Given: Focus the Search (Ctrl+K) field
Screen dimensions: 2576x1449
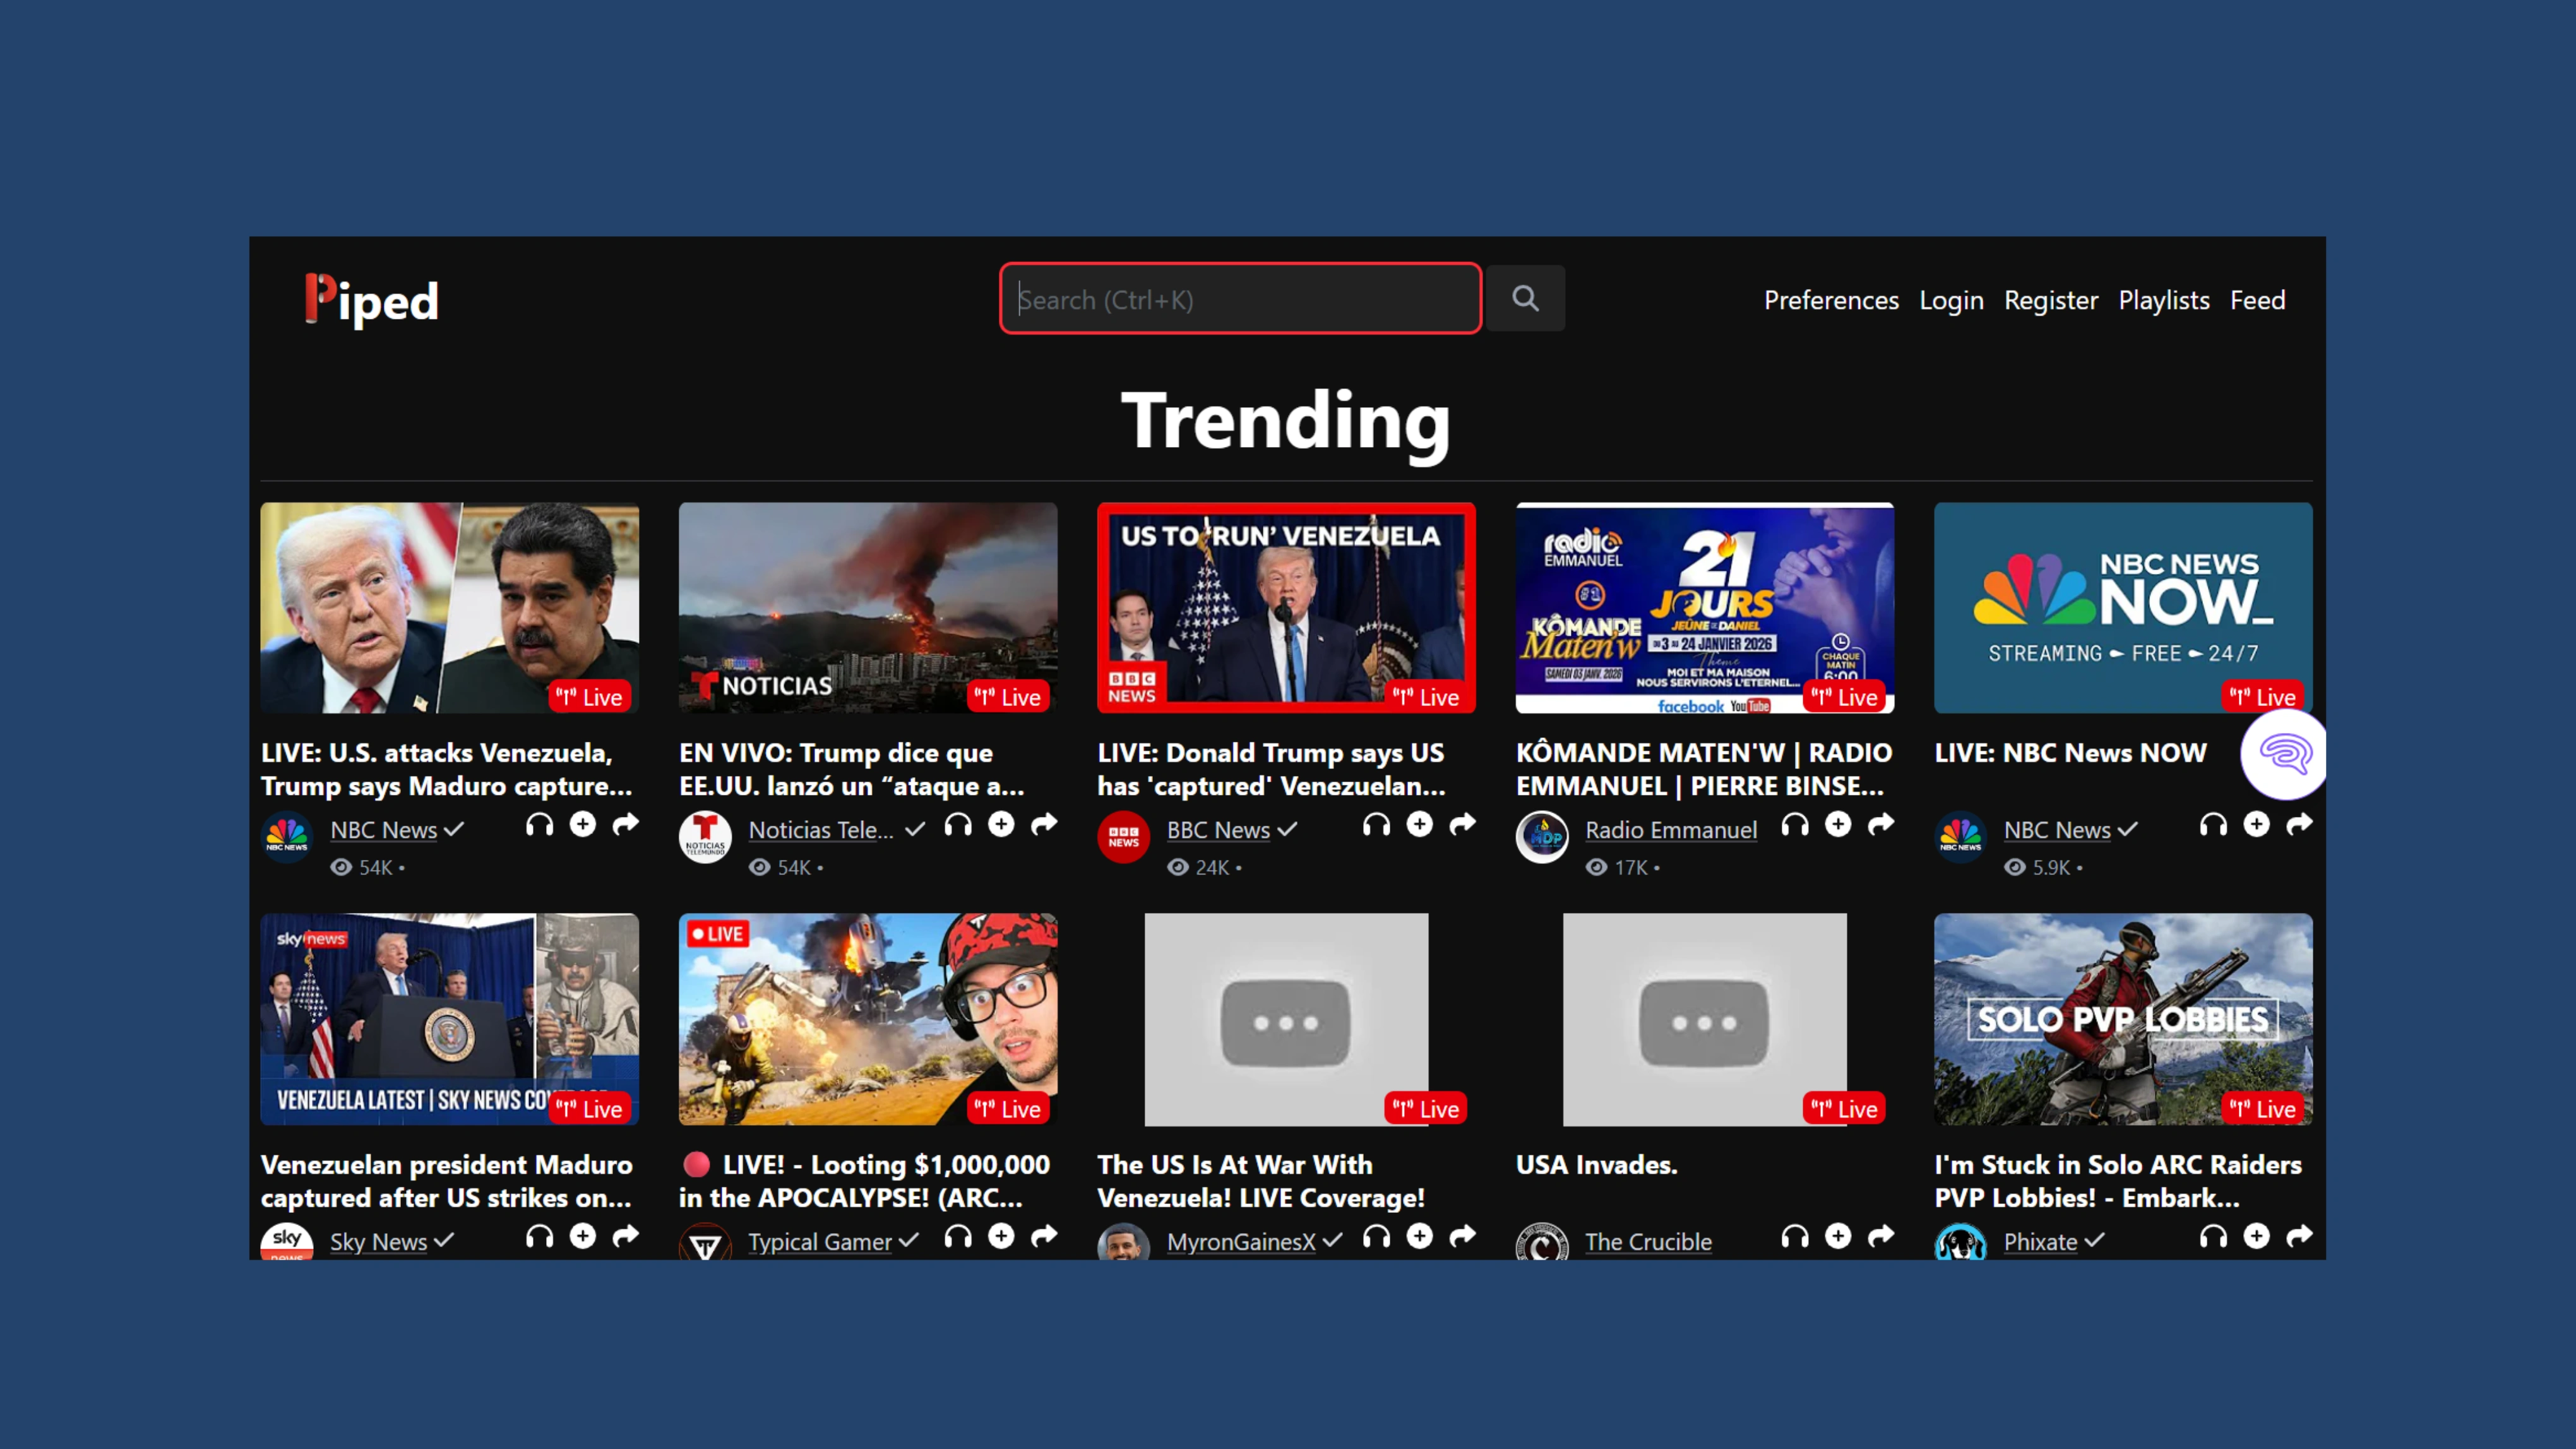Looking at the screenshot, I should click(x=1240, y=298).
